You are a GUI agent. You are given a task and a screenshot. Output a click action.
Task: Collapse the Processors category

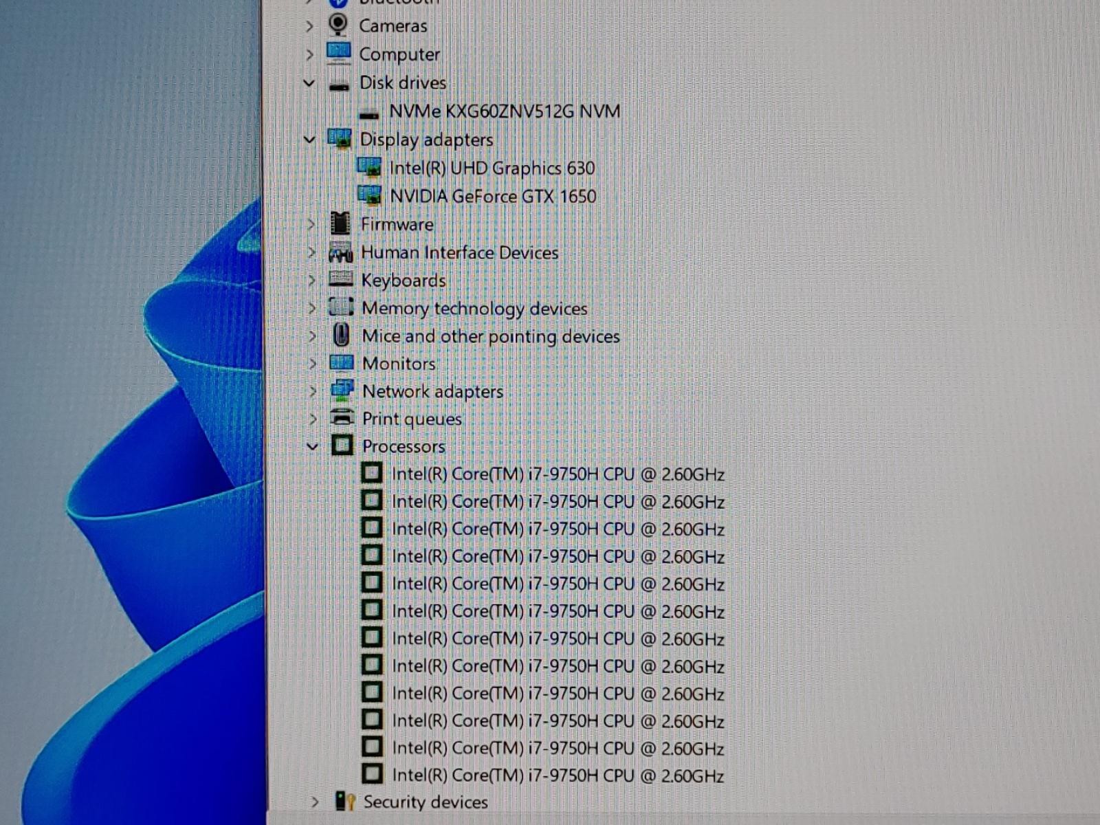pos(313,447)
